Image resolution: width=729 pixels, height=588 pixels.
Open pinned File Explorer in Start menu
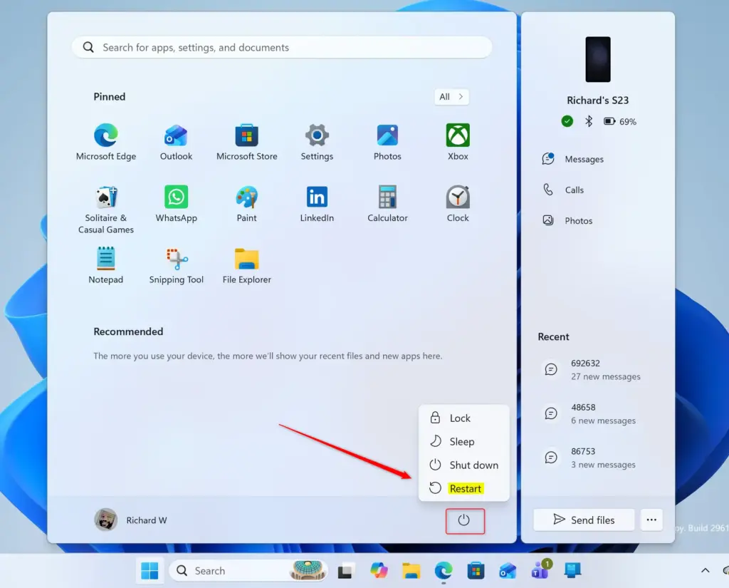pyautogui.click(x=247, y=265)
